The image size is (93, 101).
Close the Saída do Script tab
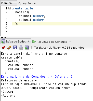(x=29, y=41)
